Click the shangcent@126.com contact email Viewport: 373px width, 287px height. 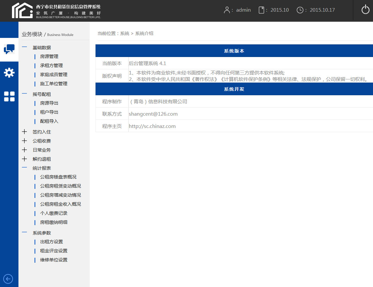(153, 114)
